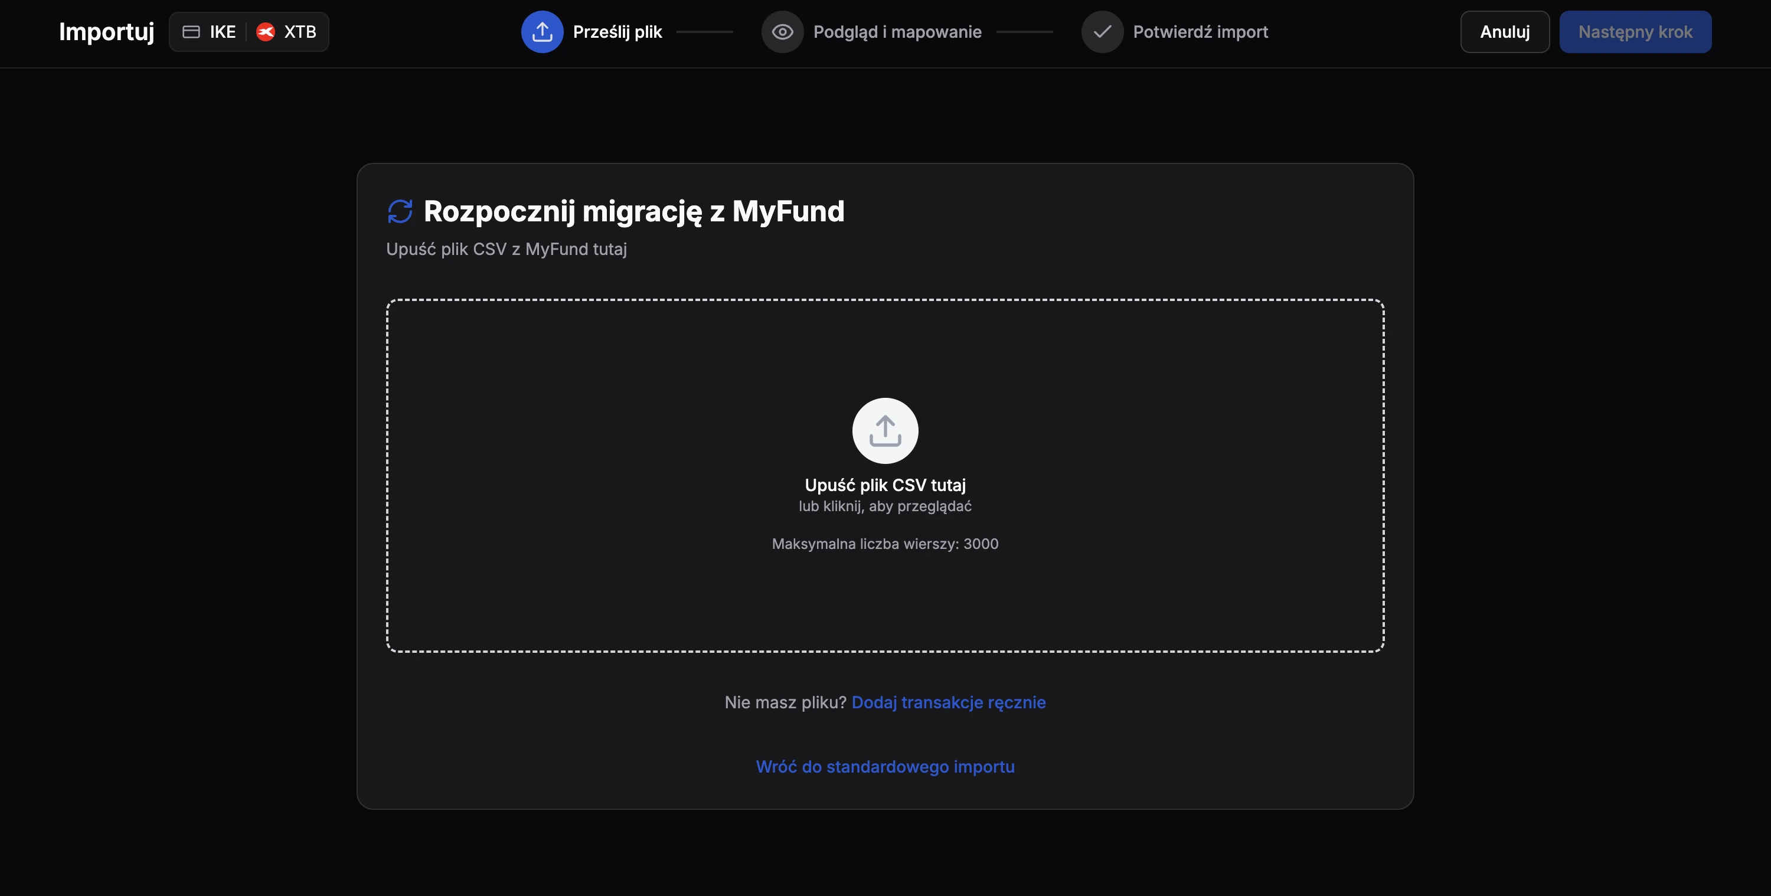
Task: Click the IKE account card icon
Action: 191,32
